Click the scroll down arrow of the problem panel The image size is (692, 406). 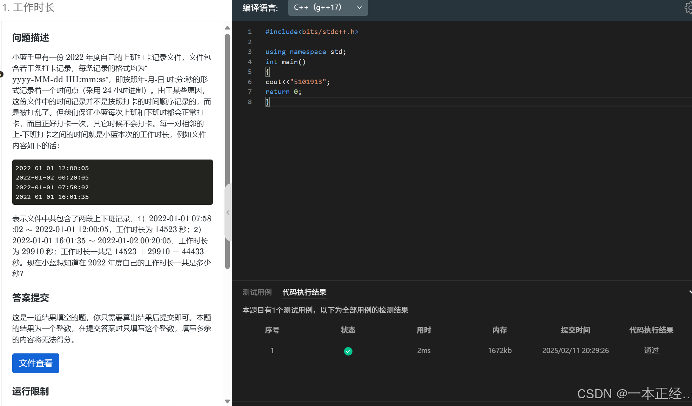pos(227,401)
